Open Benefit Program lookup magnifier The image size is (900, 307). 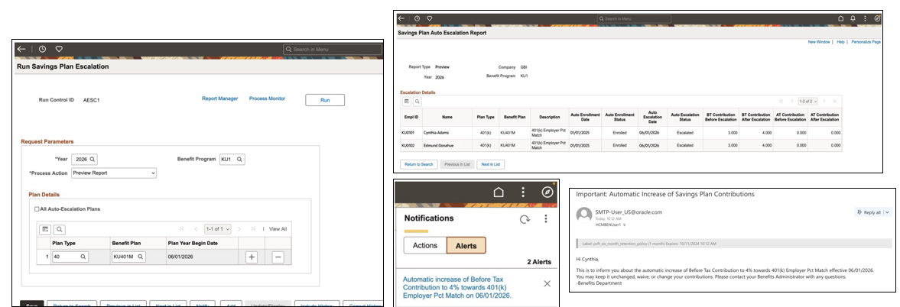pyautogui.click(x=239, y=159)
